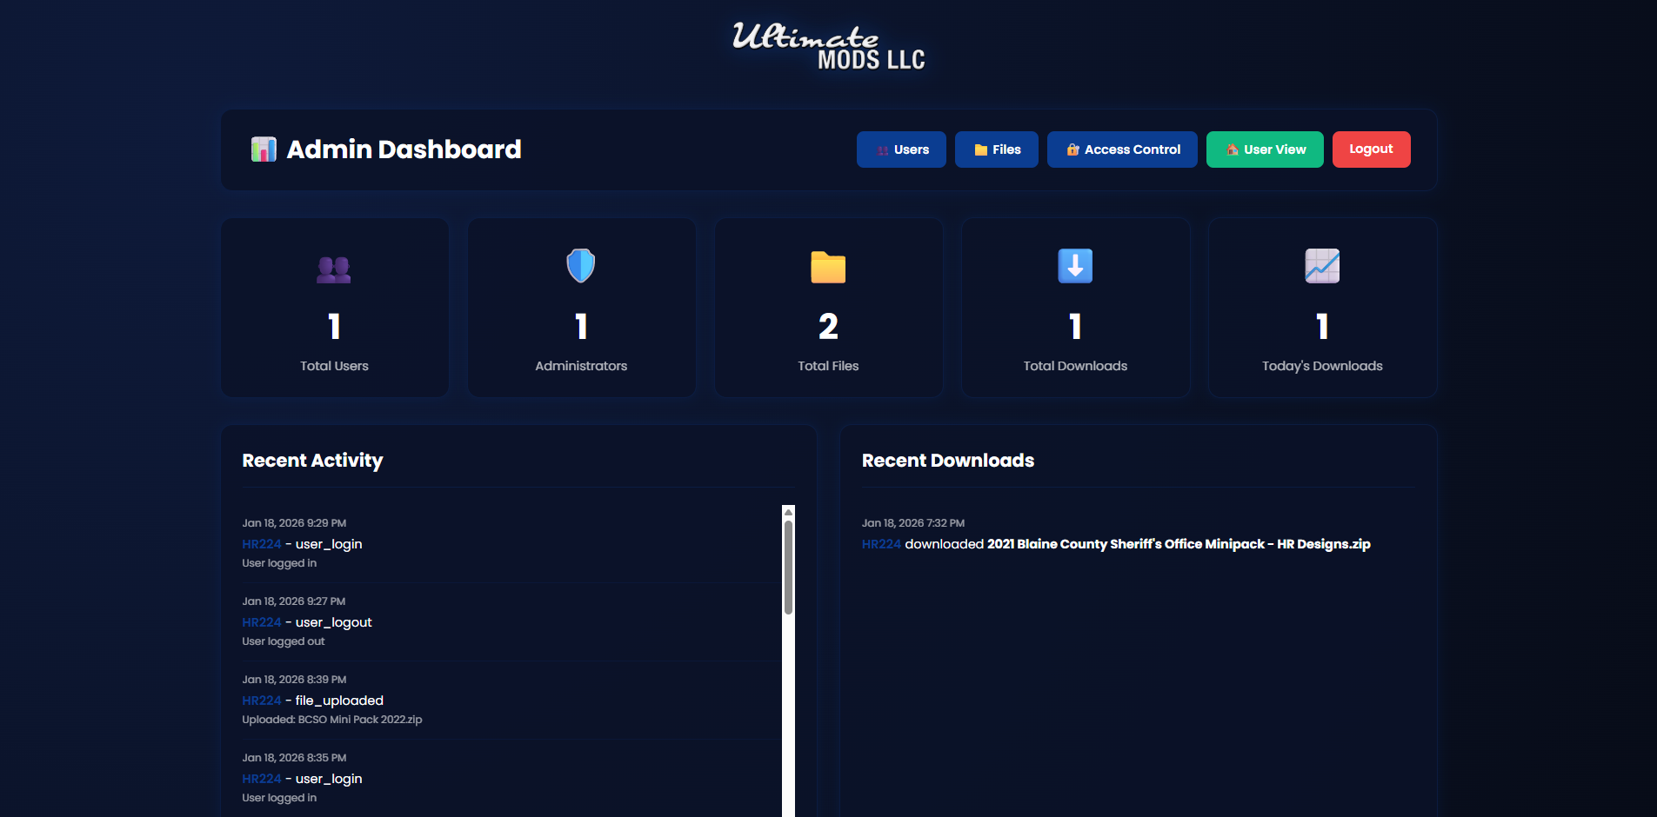Click the bar chart icon beside Admin Dashboard
The image size is (1657, 817).
(x=264, y=149)
